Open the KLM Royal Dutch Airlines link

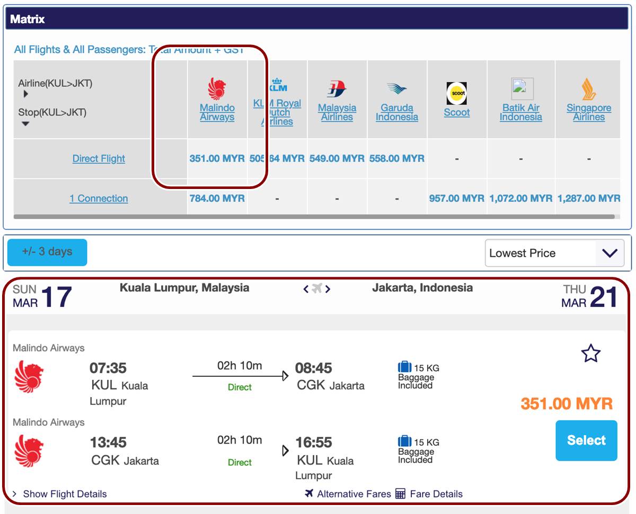point(277,112)
